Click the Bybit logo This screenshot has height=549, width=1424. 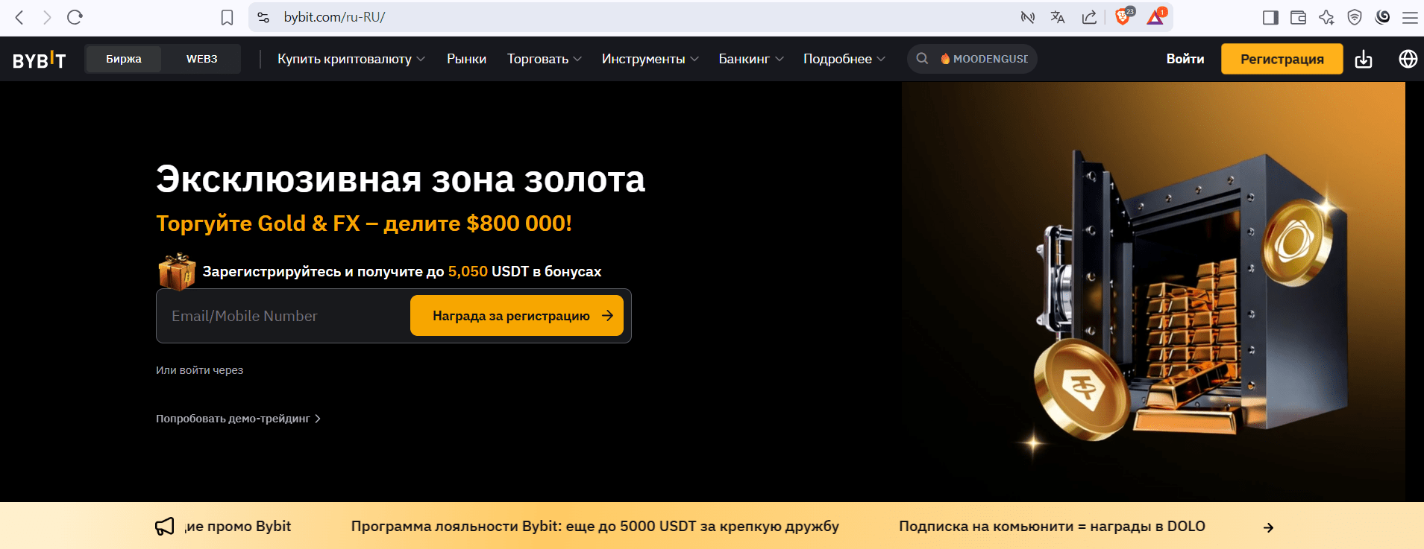pos(40,60)
